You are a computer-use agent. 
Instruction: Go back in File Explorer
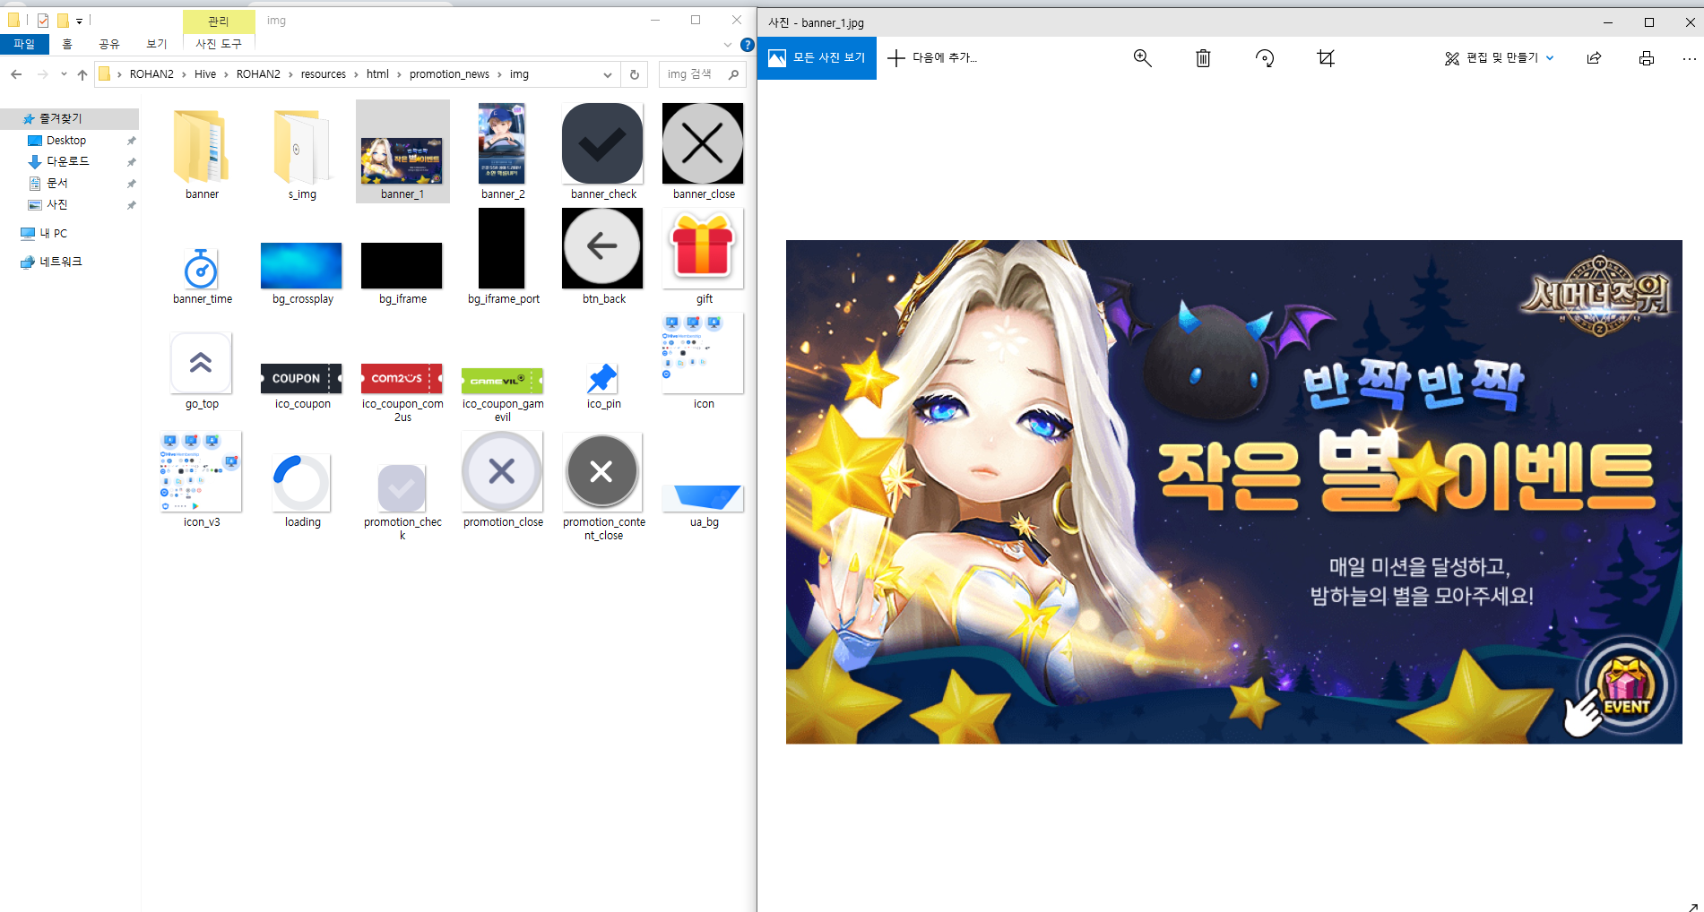coord(16,74)
